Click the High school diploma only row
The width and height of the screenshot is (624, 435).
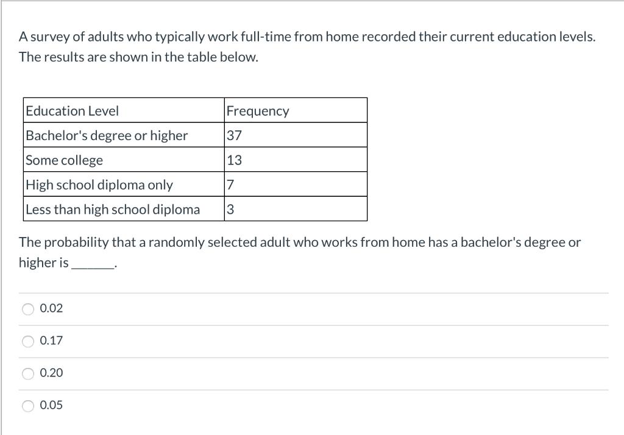pos(99,184)
